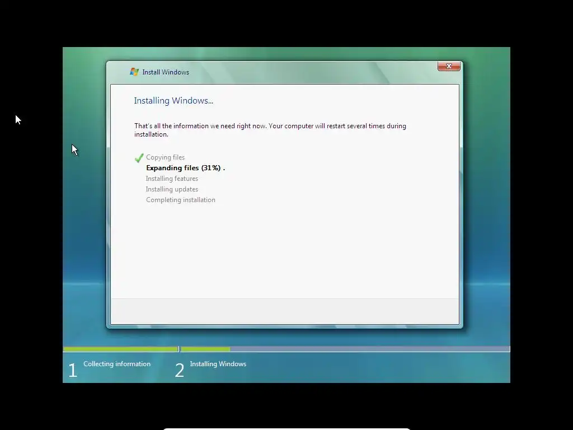Select the Expanding files (31%) step

(x=185, y=168)
